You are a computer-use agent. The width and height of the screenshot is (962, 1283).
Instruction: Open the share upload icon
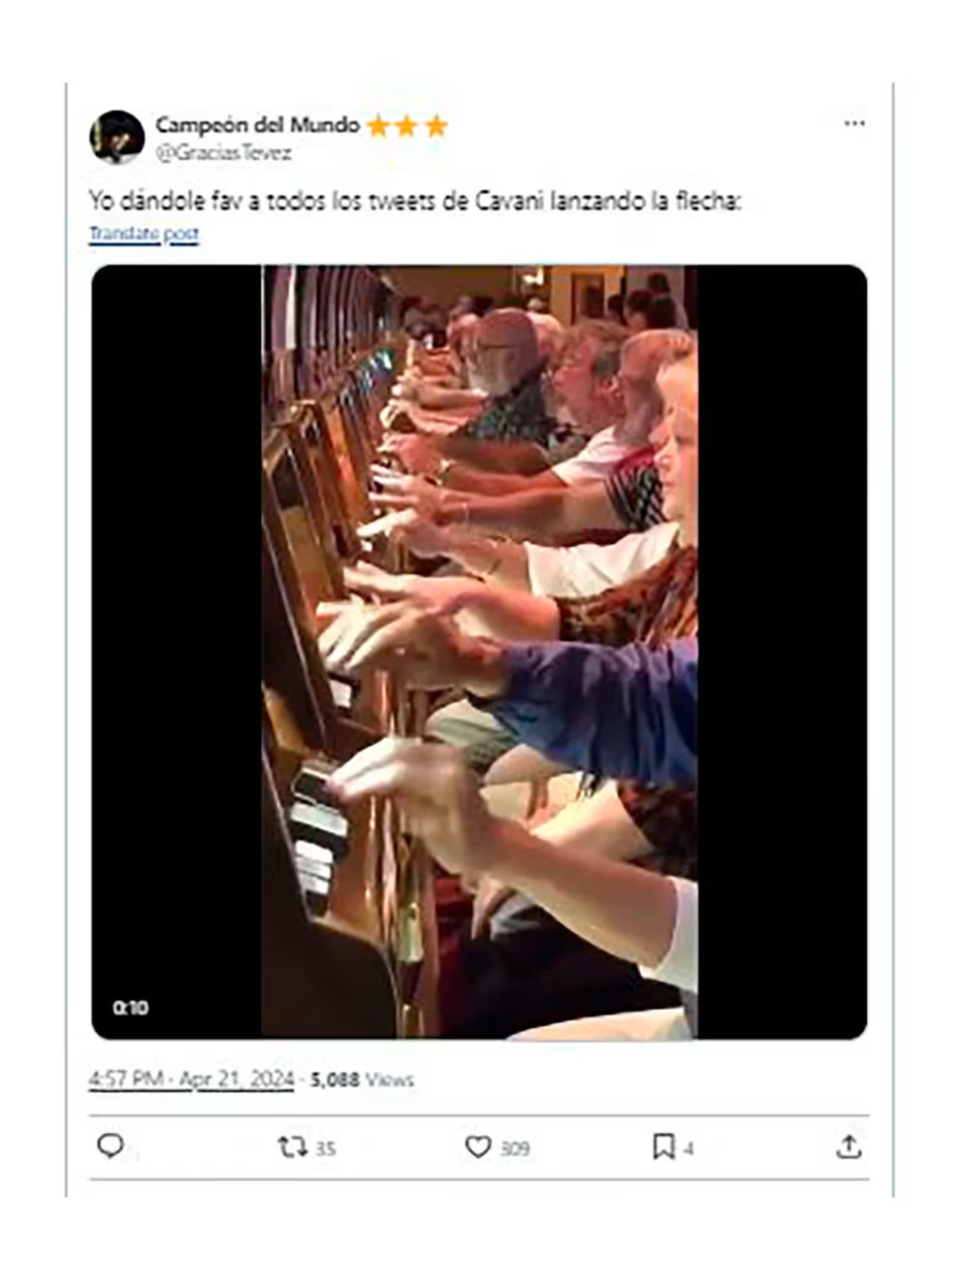coord(849,1147)
